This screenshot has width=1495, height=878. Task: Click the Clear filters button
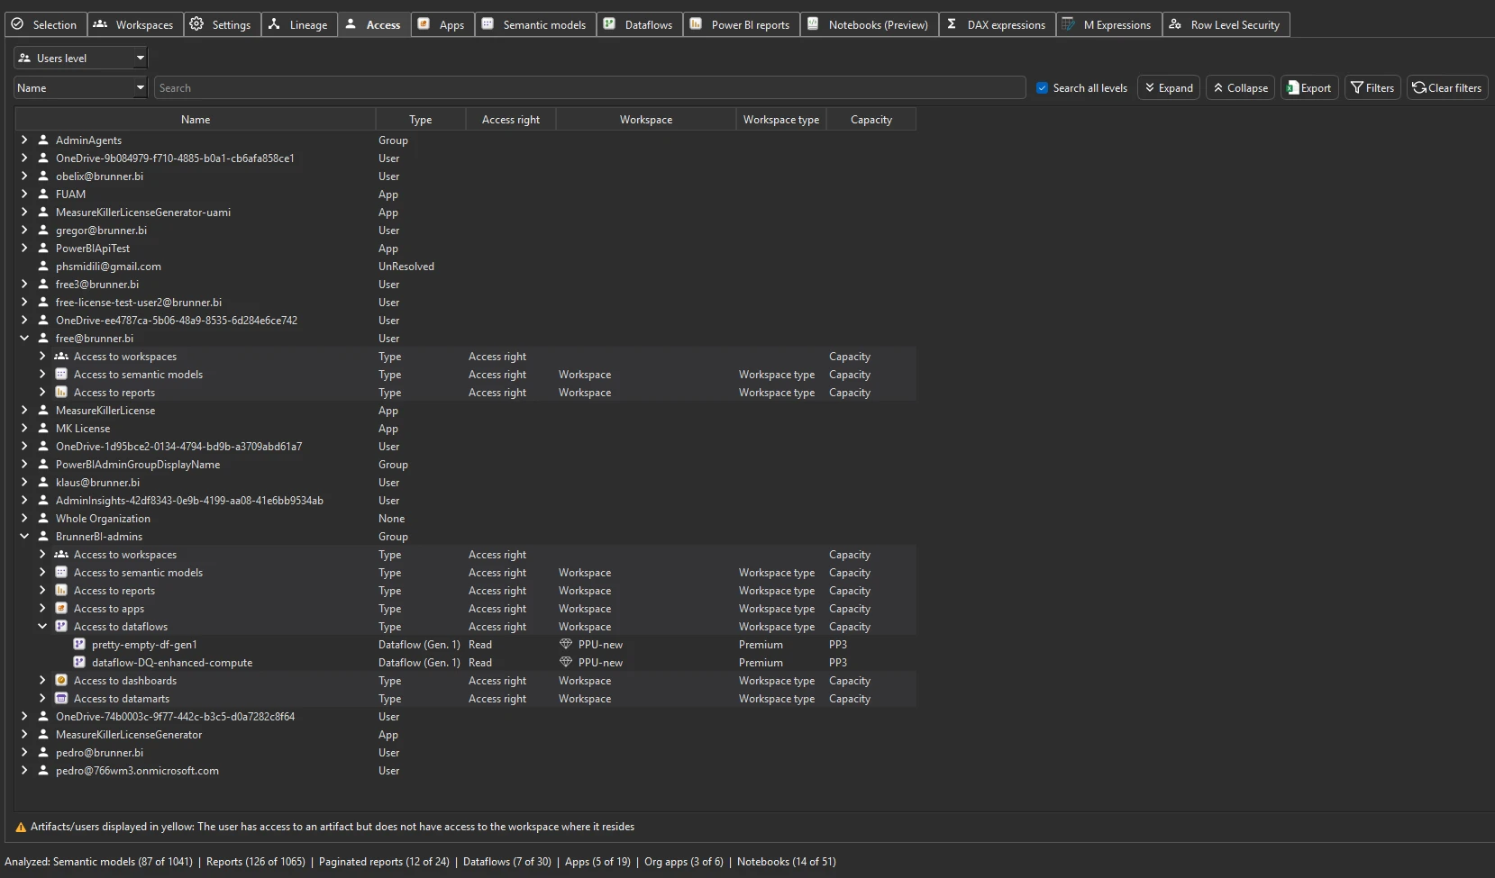tap(1447, 87)
